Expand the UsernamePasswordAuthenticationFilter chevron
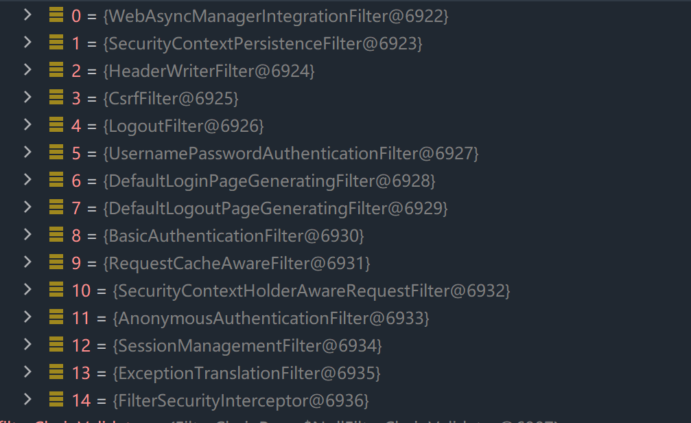This screenshot has width=691, height=423. click(27, 152)
